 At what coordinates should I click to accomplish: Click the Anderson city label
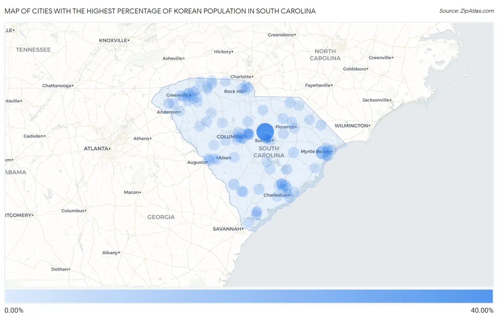coord(168,112)
